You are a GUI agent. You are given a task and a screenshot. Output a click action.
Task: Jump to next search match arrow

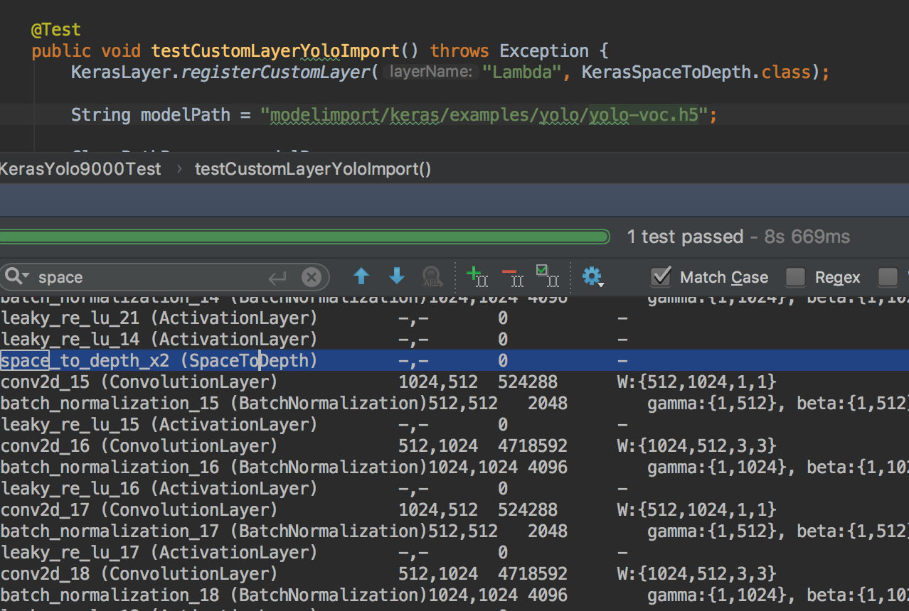(397, 277)
